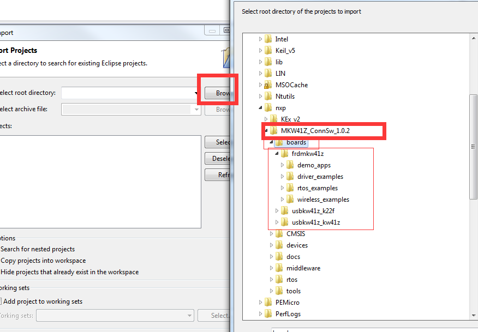Click the tools folder icon
This screenshot has width=478, height=332.
tap(279, 291)
